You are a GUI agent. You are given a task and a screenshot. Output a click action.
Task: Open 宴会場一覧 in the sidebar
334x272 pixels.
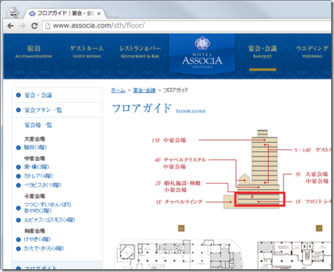(38, 125)
